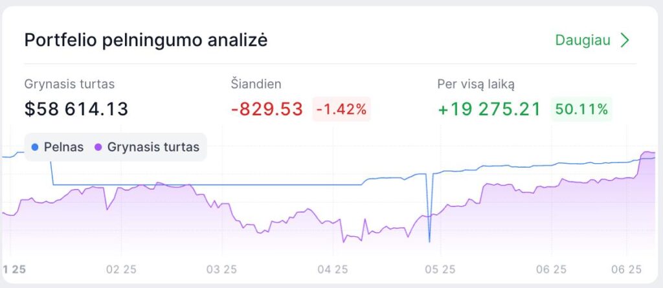Click the Grynasis turtas label above $58 614.13
663x288 pixels.
[69, 83]
